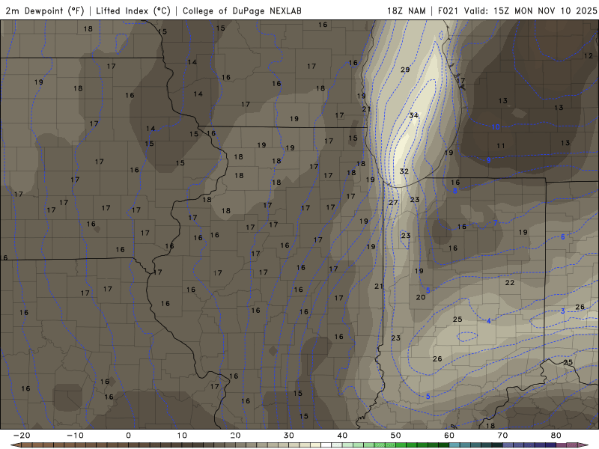Click the blue 8 lifted index contour label
This screenshot has height=449, width=599.
pos(455,191)
